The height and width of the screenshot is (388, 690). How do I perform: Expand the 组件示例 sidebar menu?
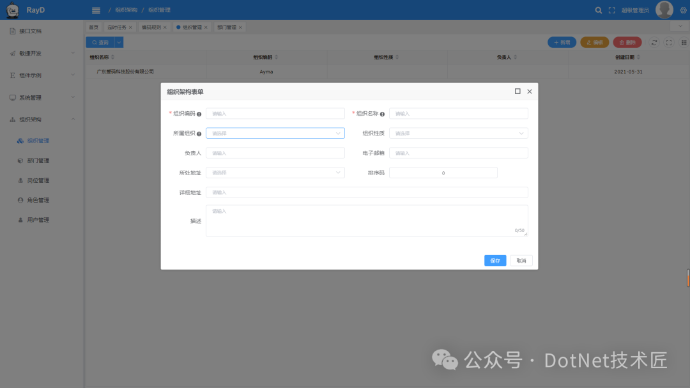pyautogui.click(x=42, y=75)
